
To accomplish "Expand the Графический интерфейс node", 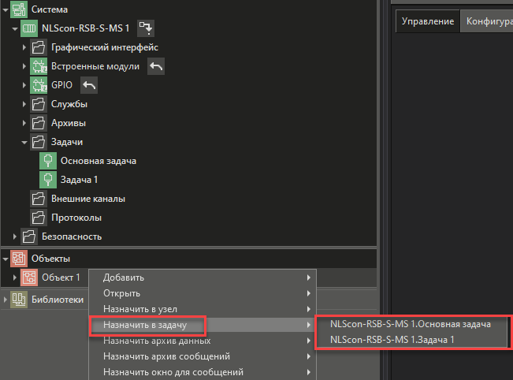I will 24,47.
